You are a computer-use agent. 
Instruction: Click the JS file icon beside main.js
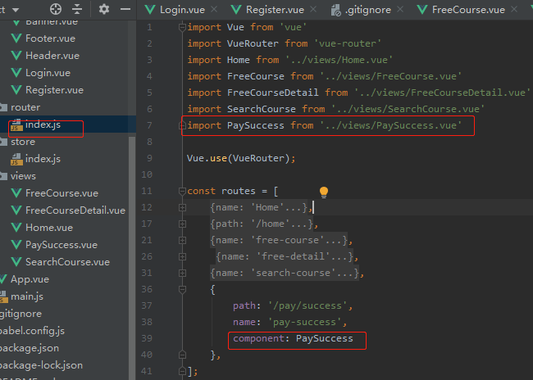point(4,296)
